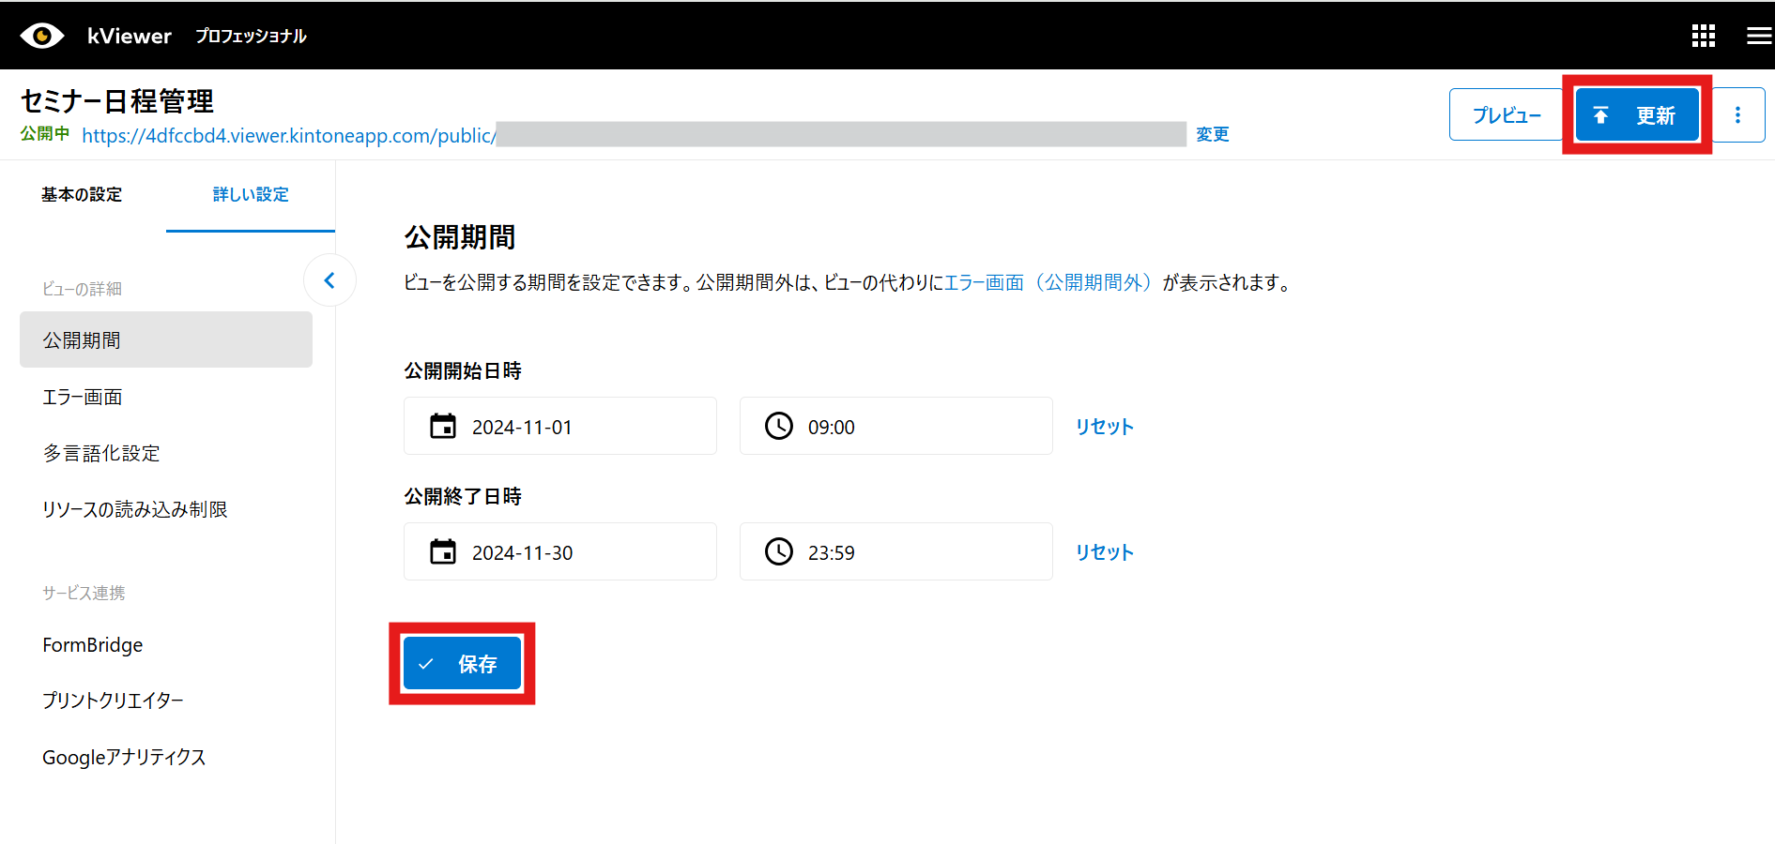
Task: Select the 詳しい設定 tab
Action: [x=251, y=195]
